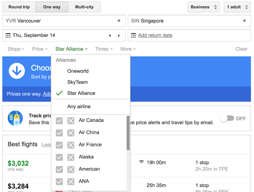Choose SkyTeam alliance
The image size is (254, 192).
pyautogui.click(x=90, y=82)
